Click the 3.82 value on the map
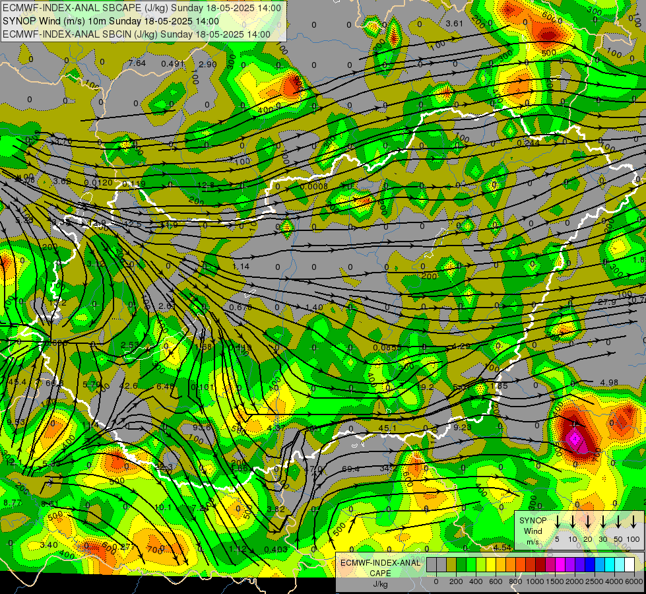 pyautogui.click(x=276, y=509)
